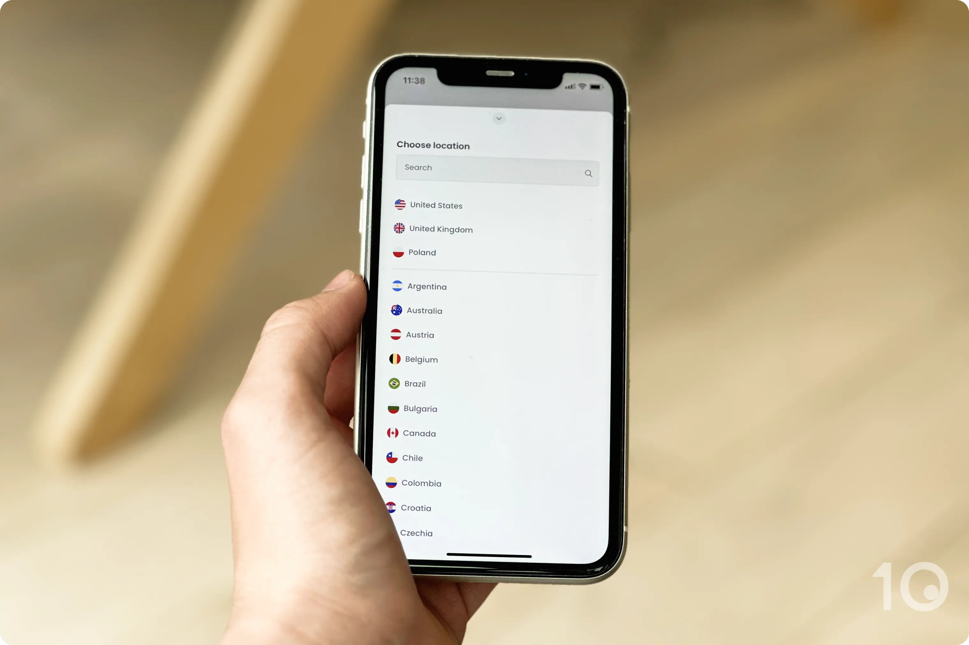Click the Poland flag icon
The image size is (969, 645).
(398, 252)
